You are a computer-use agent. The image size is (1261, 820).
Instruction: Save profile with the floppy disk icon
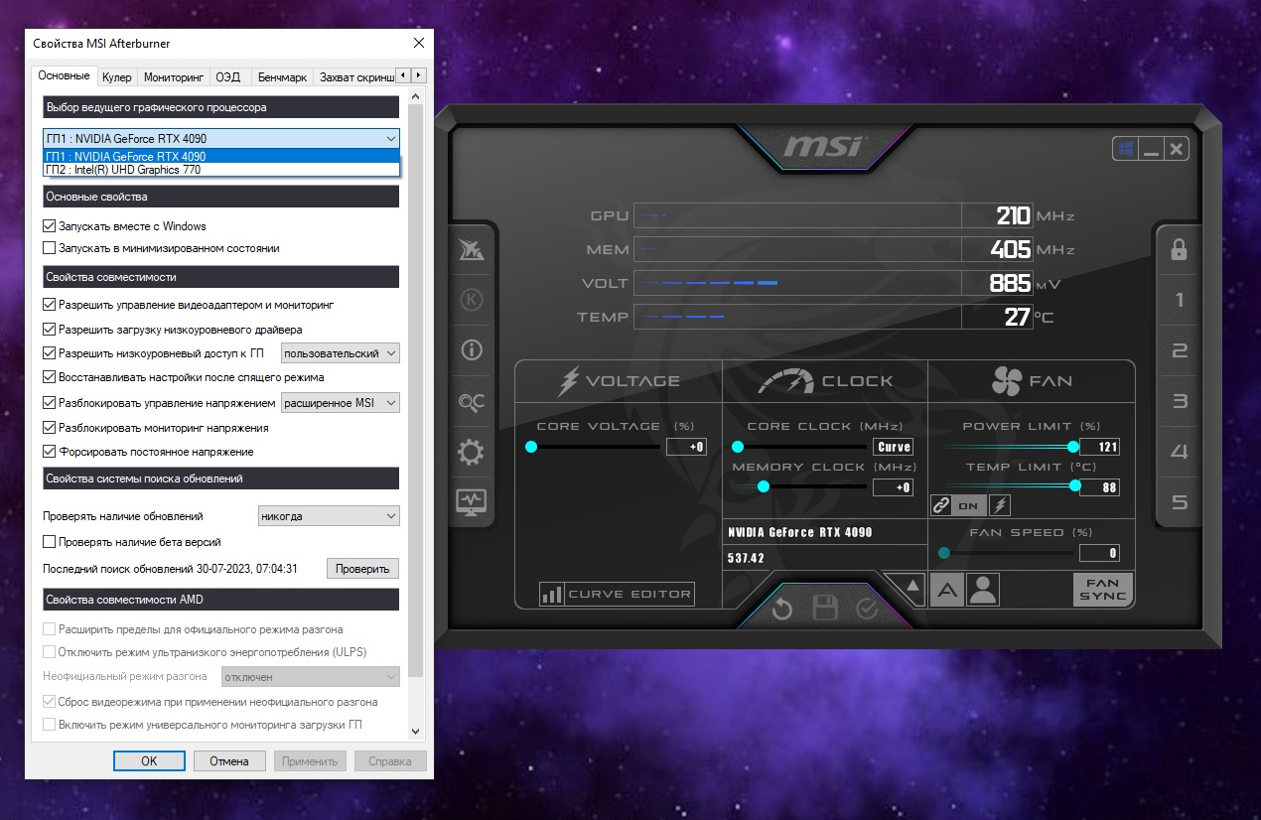pyautogui.click(x=825, y=609)
